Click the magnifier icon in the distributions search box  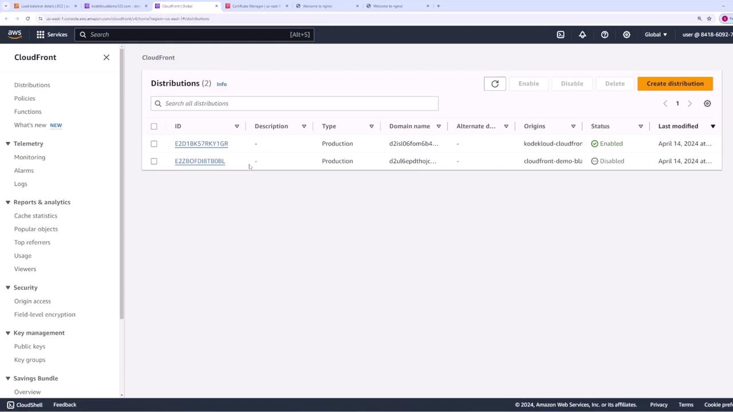pyautogui.click(x=158, y=104)
